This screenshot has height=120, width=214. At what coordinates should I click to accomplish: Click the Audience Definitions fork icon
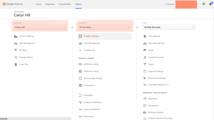(80, 102)
